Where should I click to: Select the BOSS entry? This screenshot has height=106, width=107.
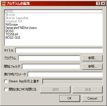click(53, 31)
